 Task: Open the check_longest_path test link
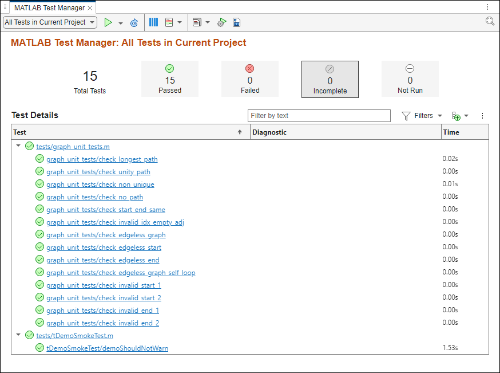[x=102, y=159]
